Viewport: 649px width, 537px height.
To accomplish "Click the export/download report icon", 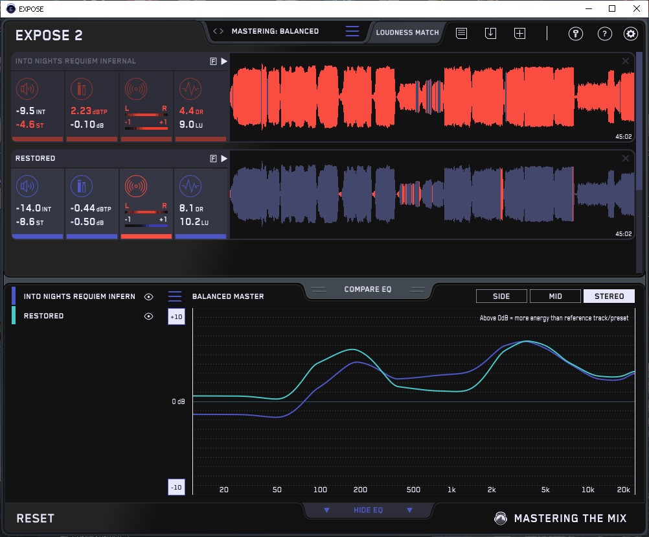I will tap(490, 33).
